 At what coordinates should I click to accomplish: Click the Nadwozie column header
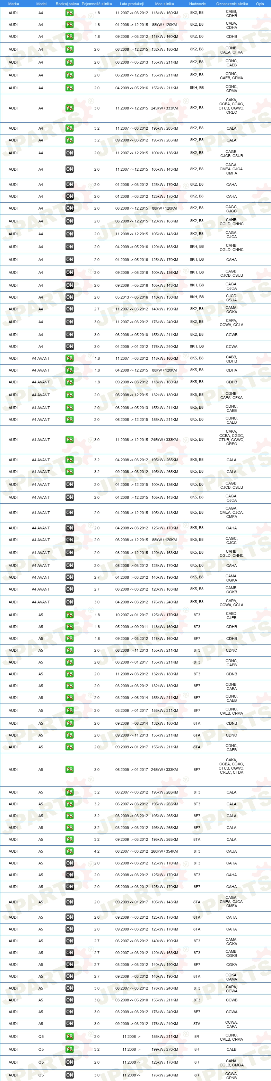point(197,4)
